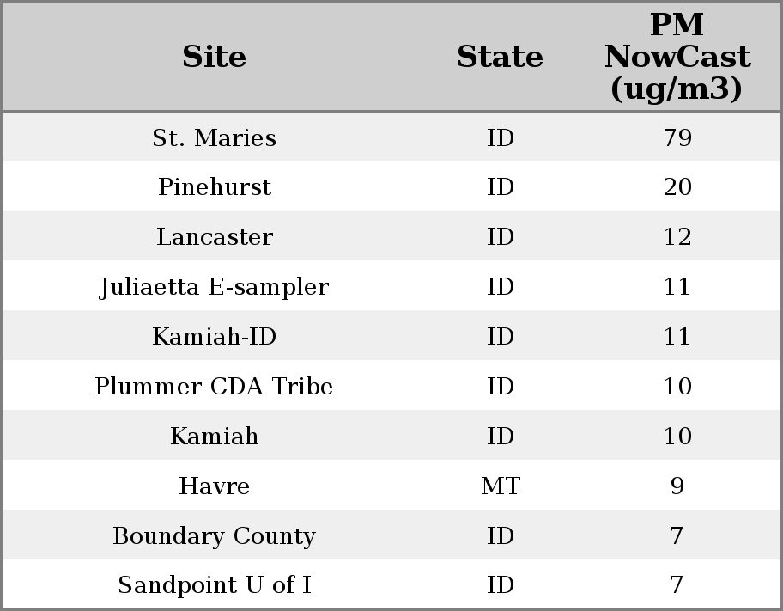Select the 79 NowCast value
Image resolution: width=783 pixels, height=611 pixels.
(677, 138)
